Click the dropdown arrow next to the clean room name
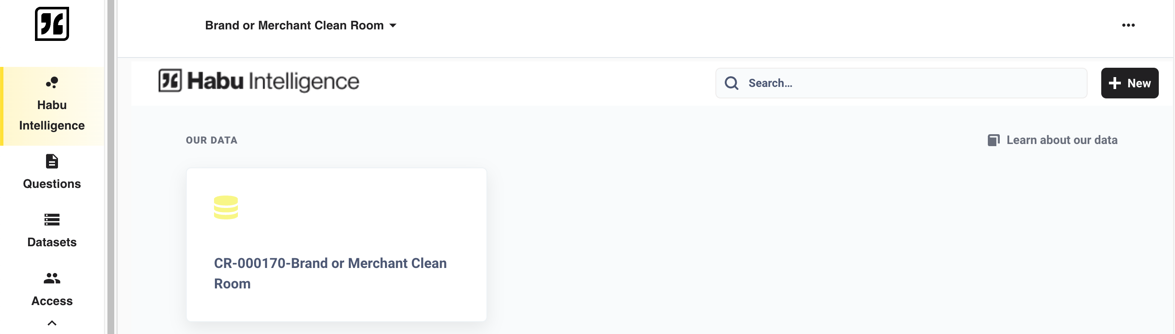1175x334 pixels. pyautogui.click(x=393, y=26)
